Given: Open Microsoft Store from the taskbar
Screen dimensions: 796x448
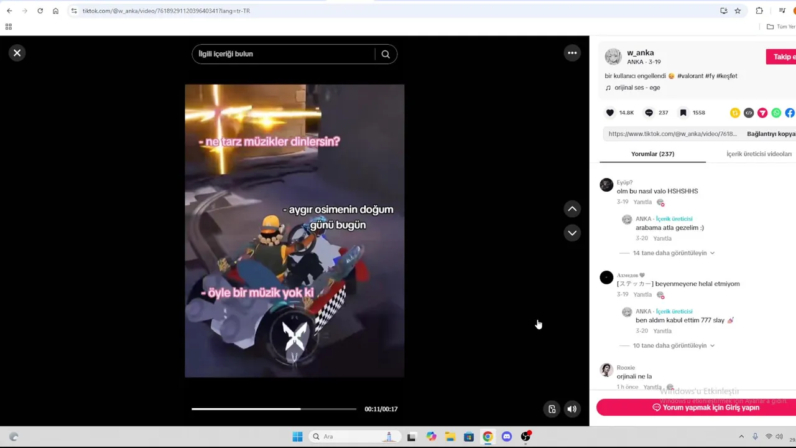Looking at the screenshot, I should 469,437.
